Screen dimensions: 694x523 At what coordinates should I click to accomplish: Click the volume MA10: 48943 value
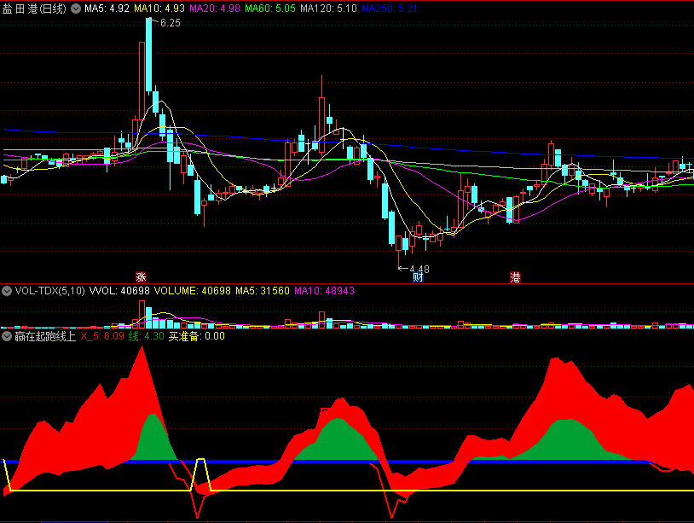pyautogui.click(x=325, y=291)
